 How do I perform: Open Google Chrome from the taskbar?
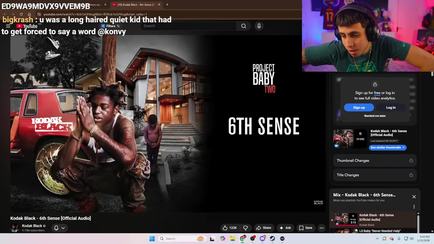click(243, 239)
